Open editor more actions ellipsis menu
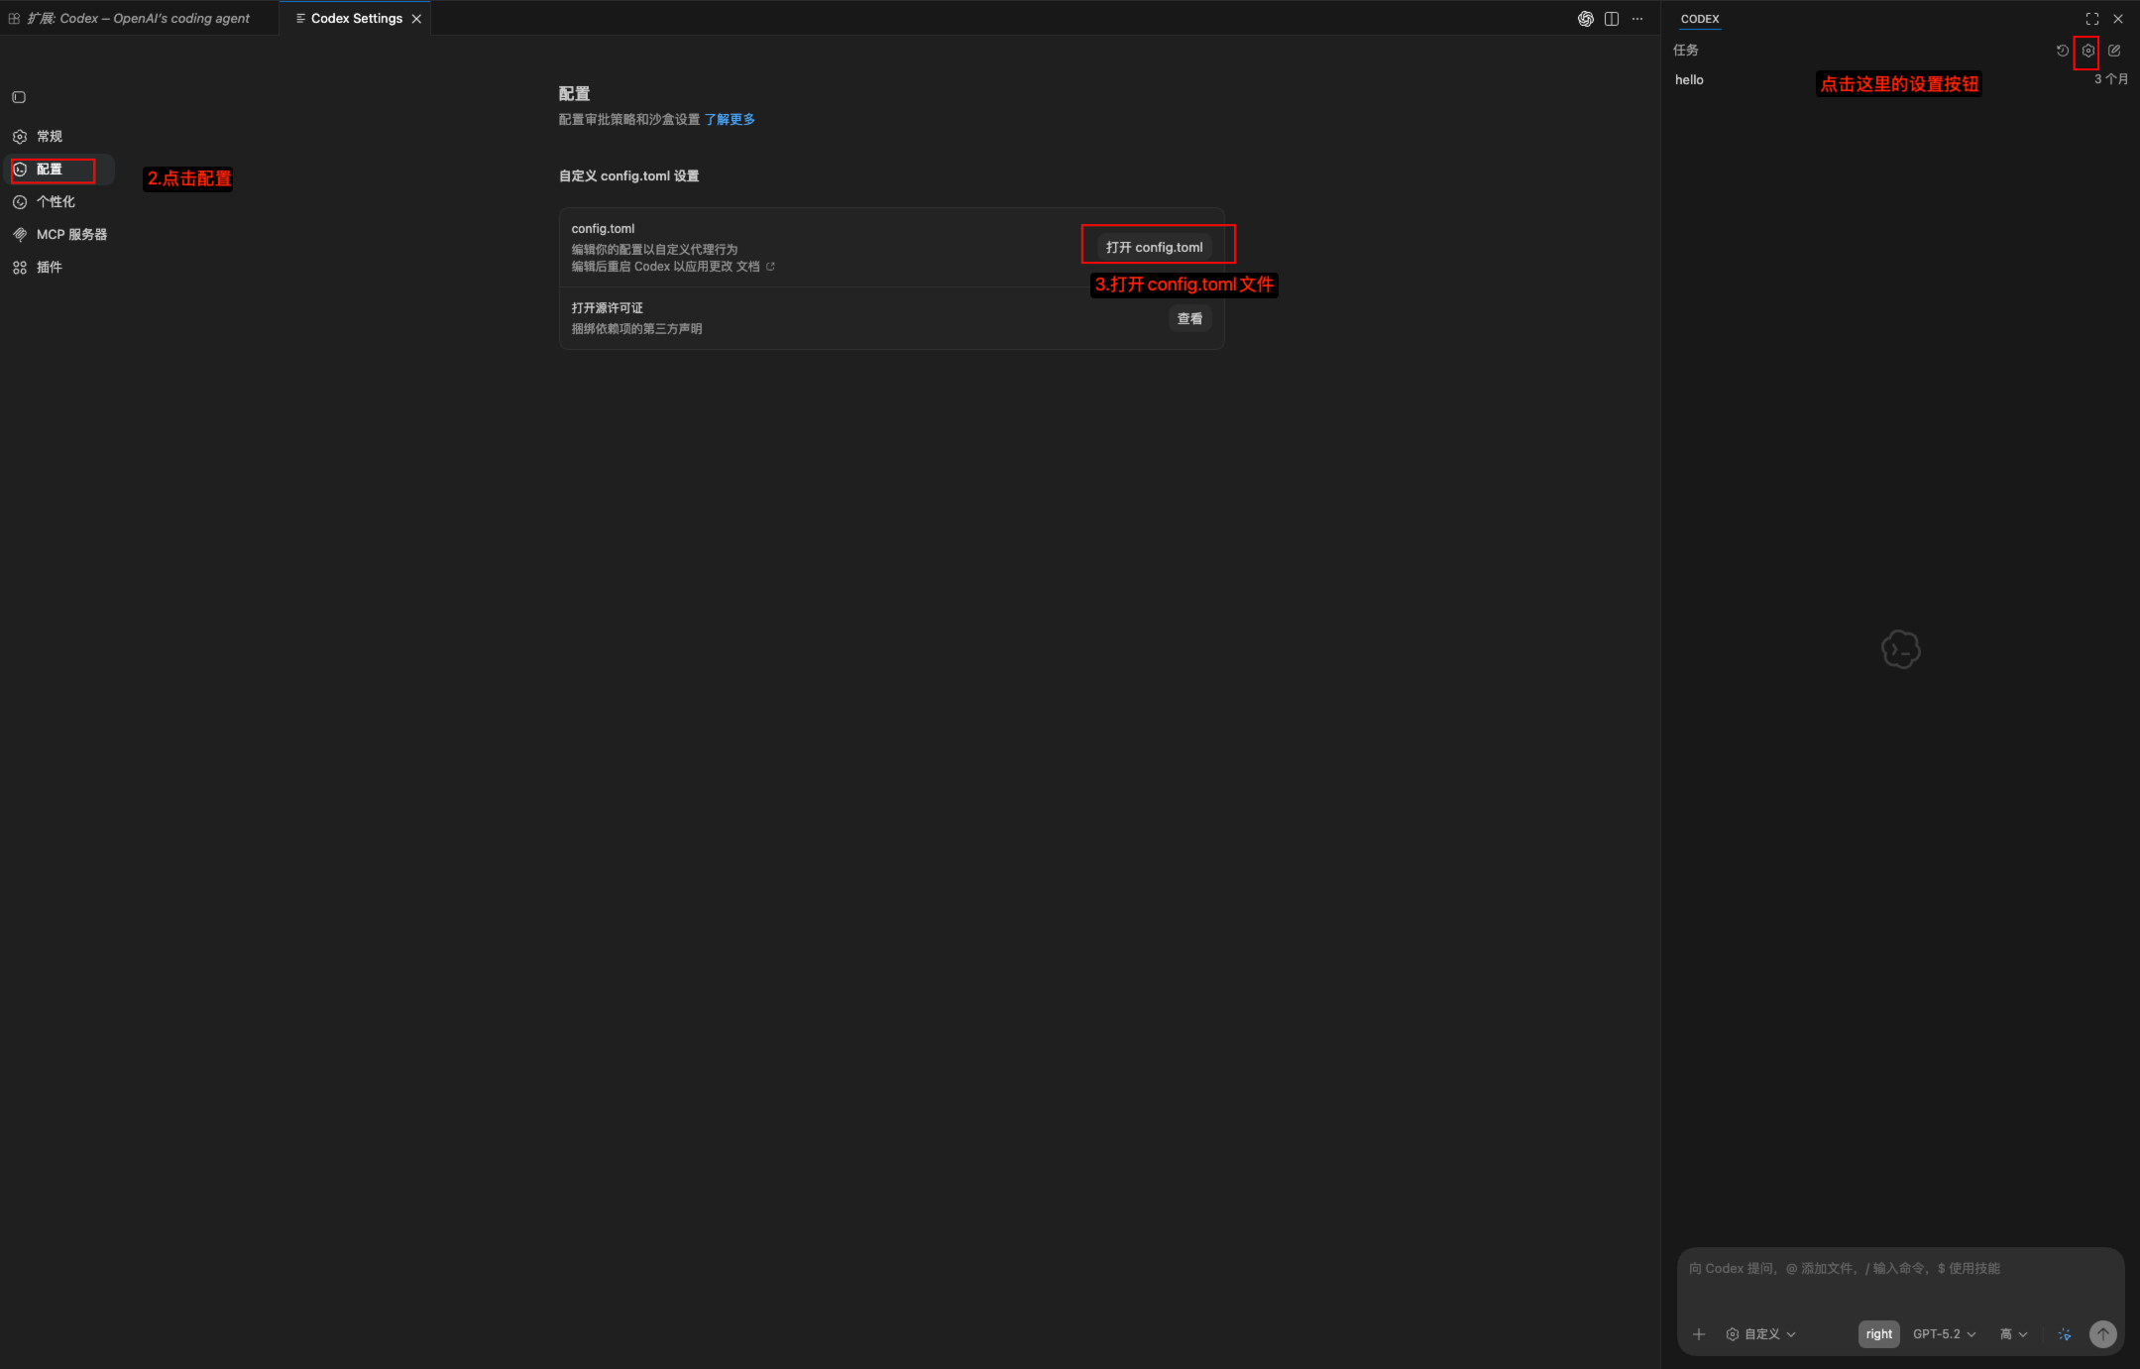The width and height of the screenshot is (2140, 1369). click(1637, 19)
